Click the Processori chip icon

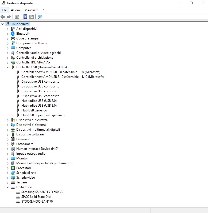[13, 168]
